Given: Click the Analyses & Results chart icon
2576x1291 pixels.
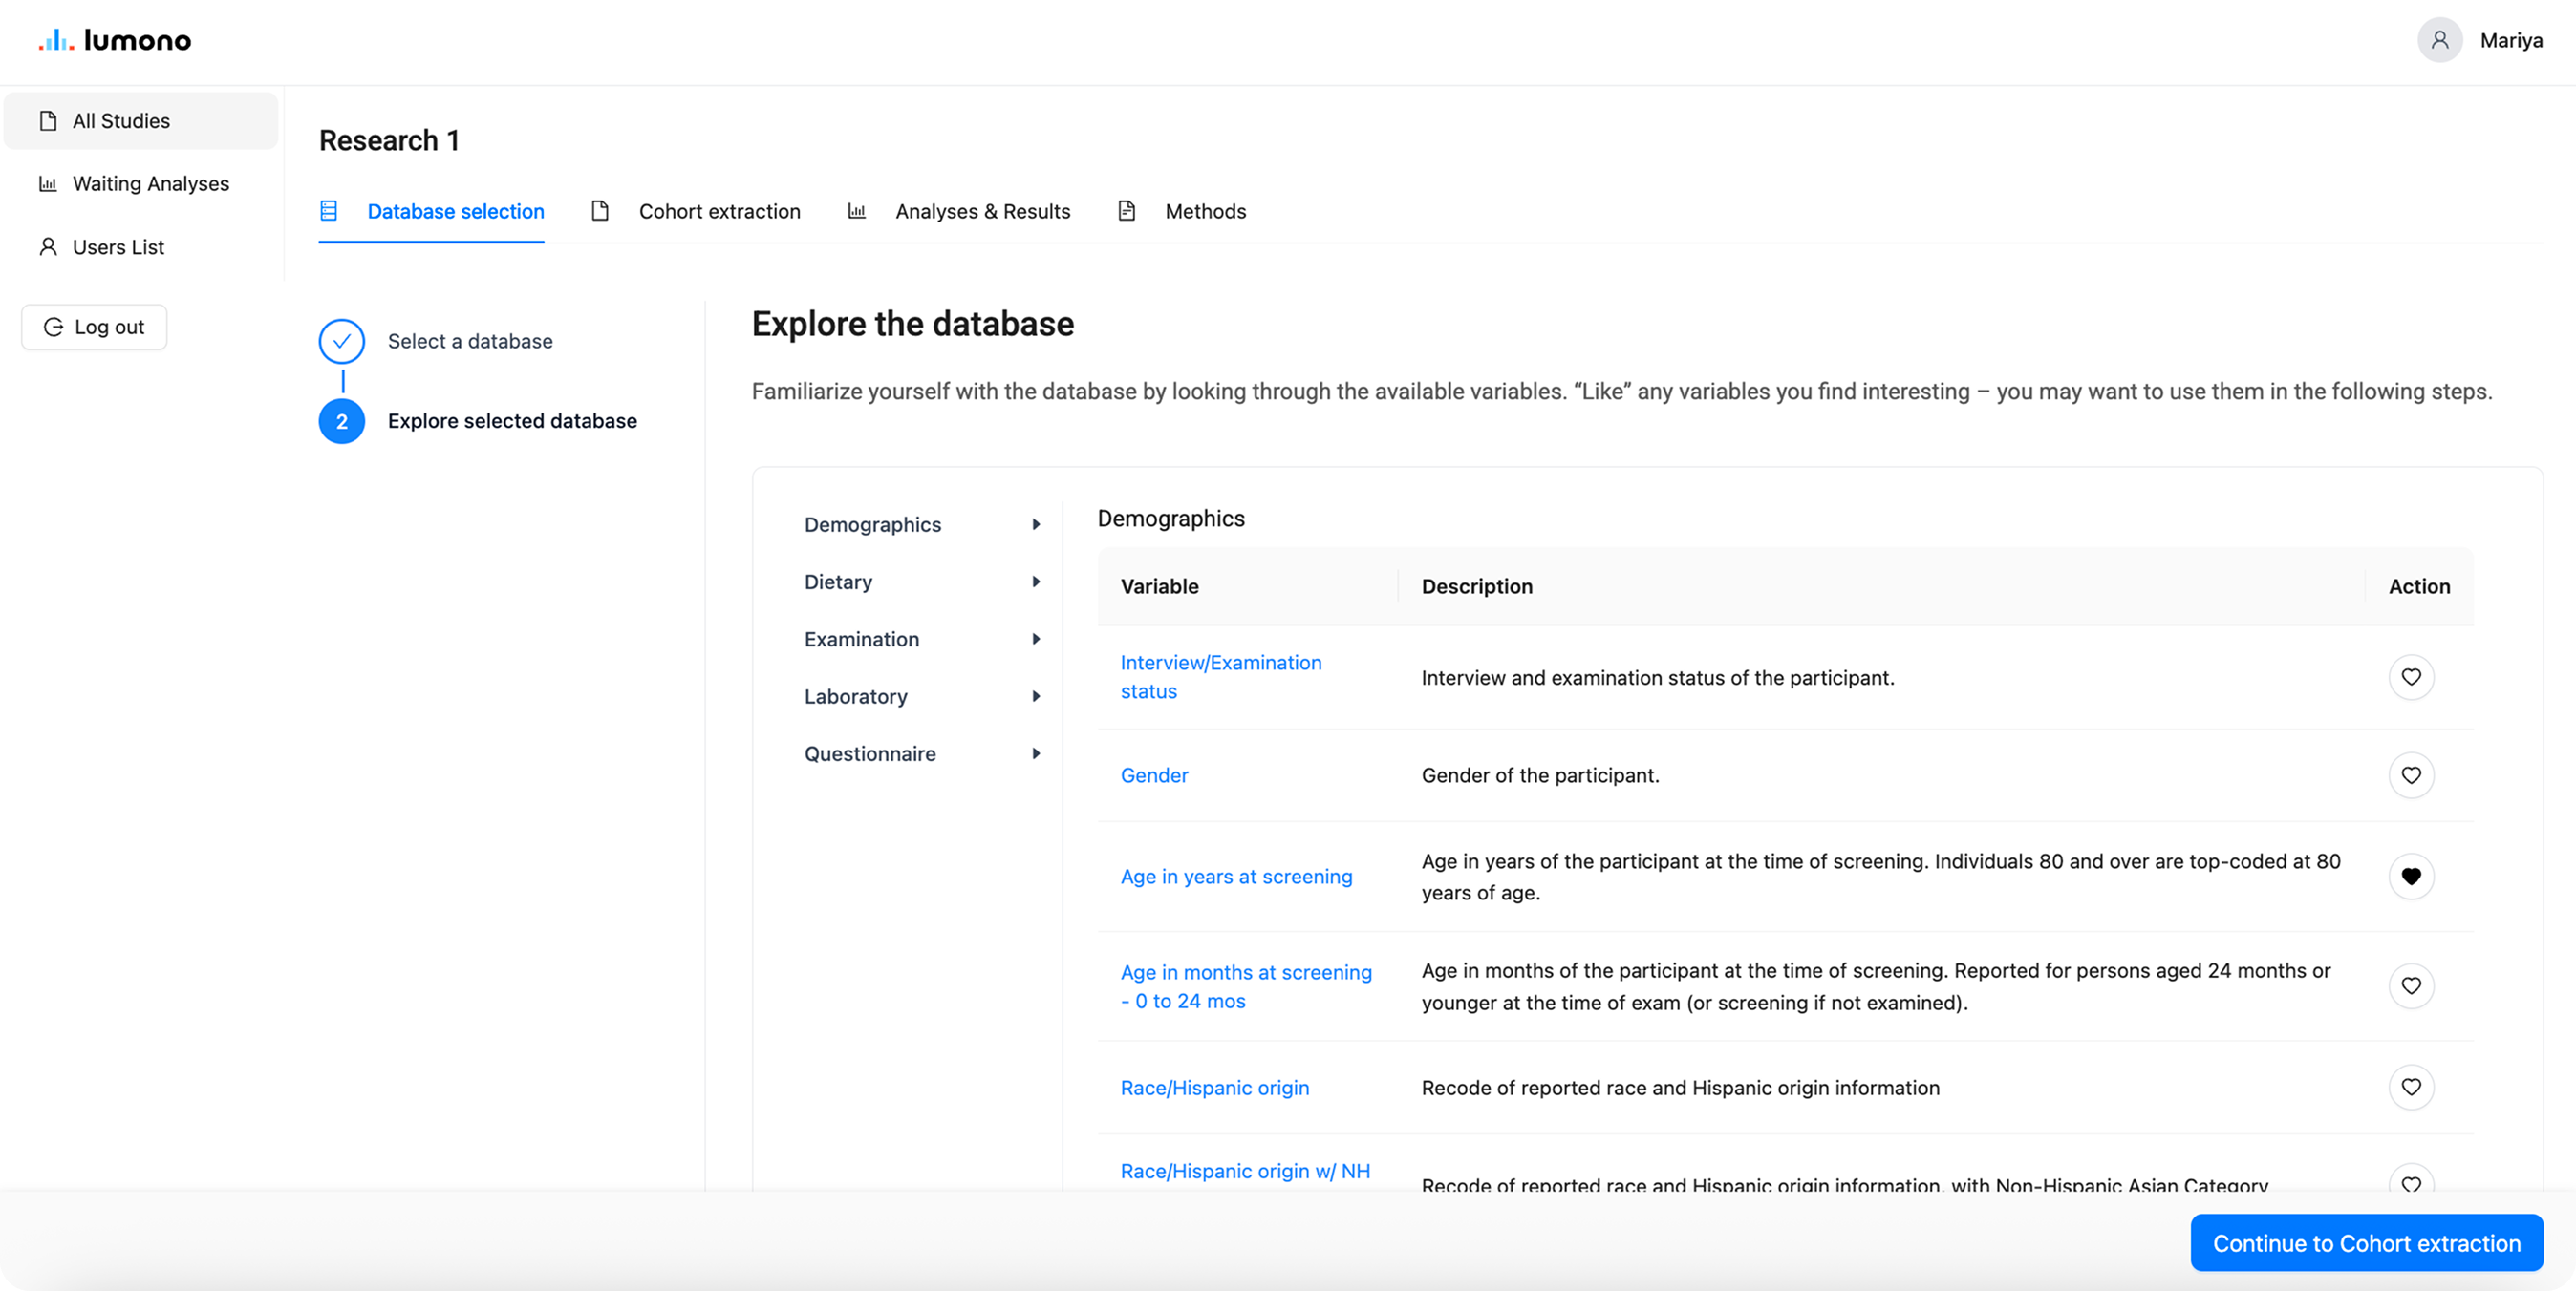Looking at the screenshot, I should coord(857,211).
